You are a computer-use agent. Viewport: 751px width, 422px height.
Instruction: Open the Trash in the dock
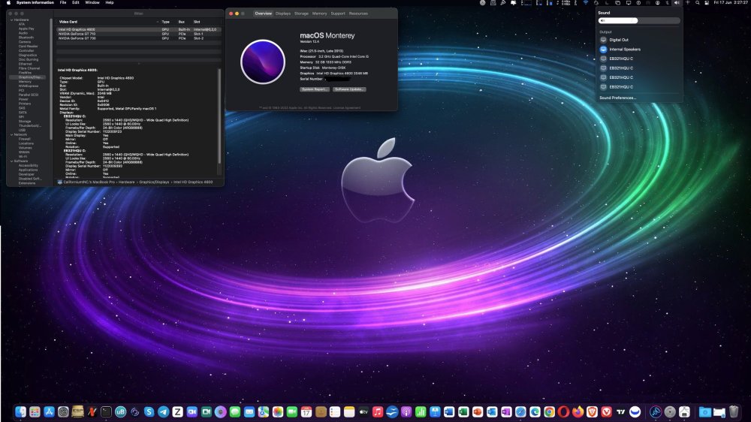tap(734, 411)
